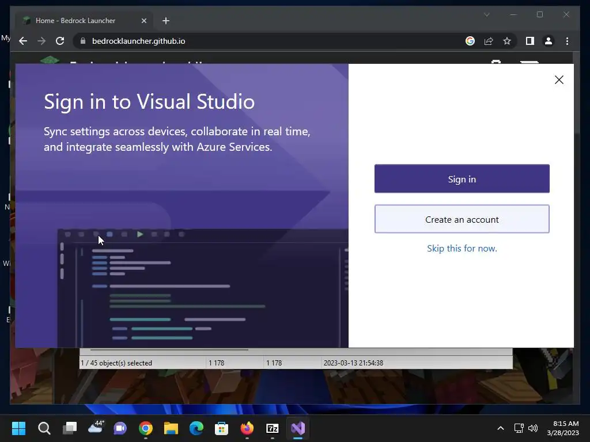Bookmark this page with the star
Screen dimensions: 590x442
pyautogui.click(x=507, y=41)
